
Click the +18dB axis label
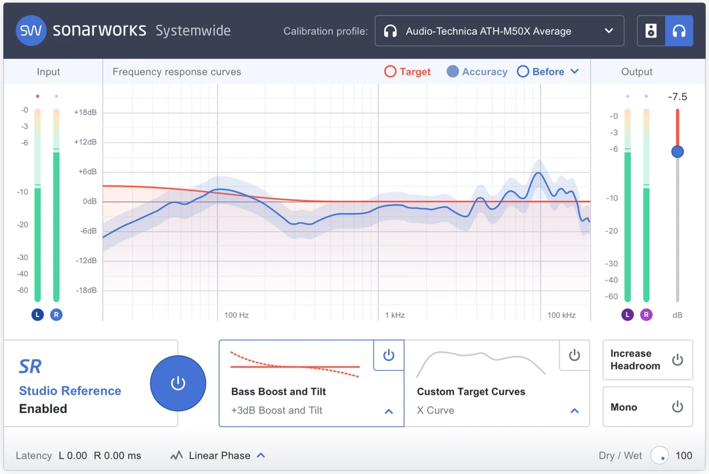coord(85,112)
